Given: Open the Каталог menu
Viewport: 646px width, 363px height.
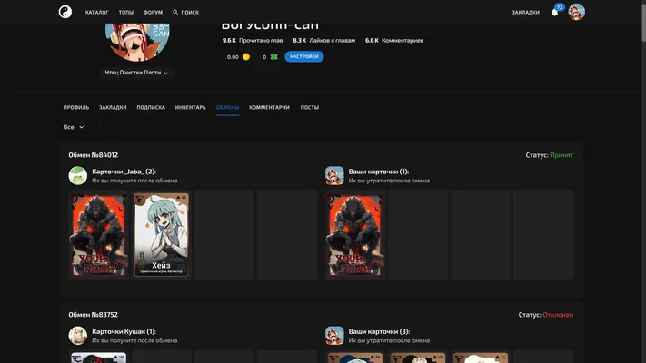Looking at the screenshot, I should point(97,13).
